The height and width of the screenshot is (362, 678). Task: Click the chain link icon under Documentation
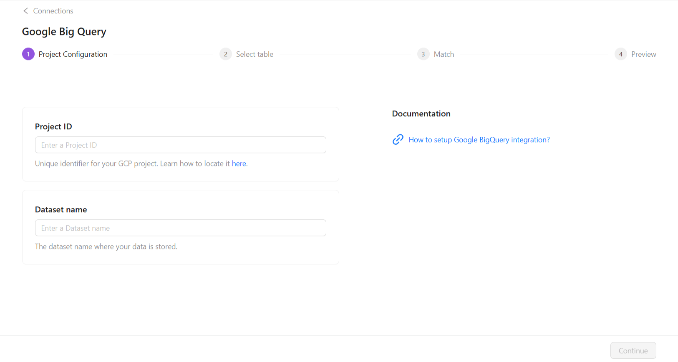[x=398, y=139]
